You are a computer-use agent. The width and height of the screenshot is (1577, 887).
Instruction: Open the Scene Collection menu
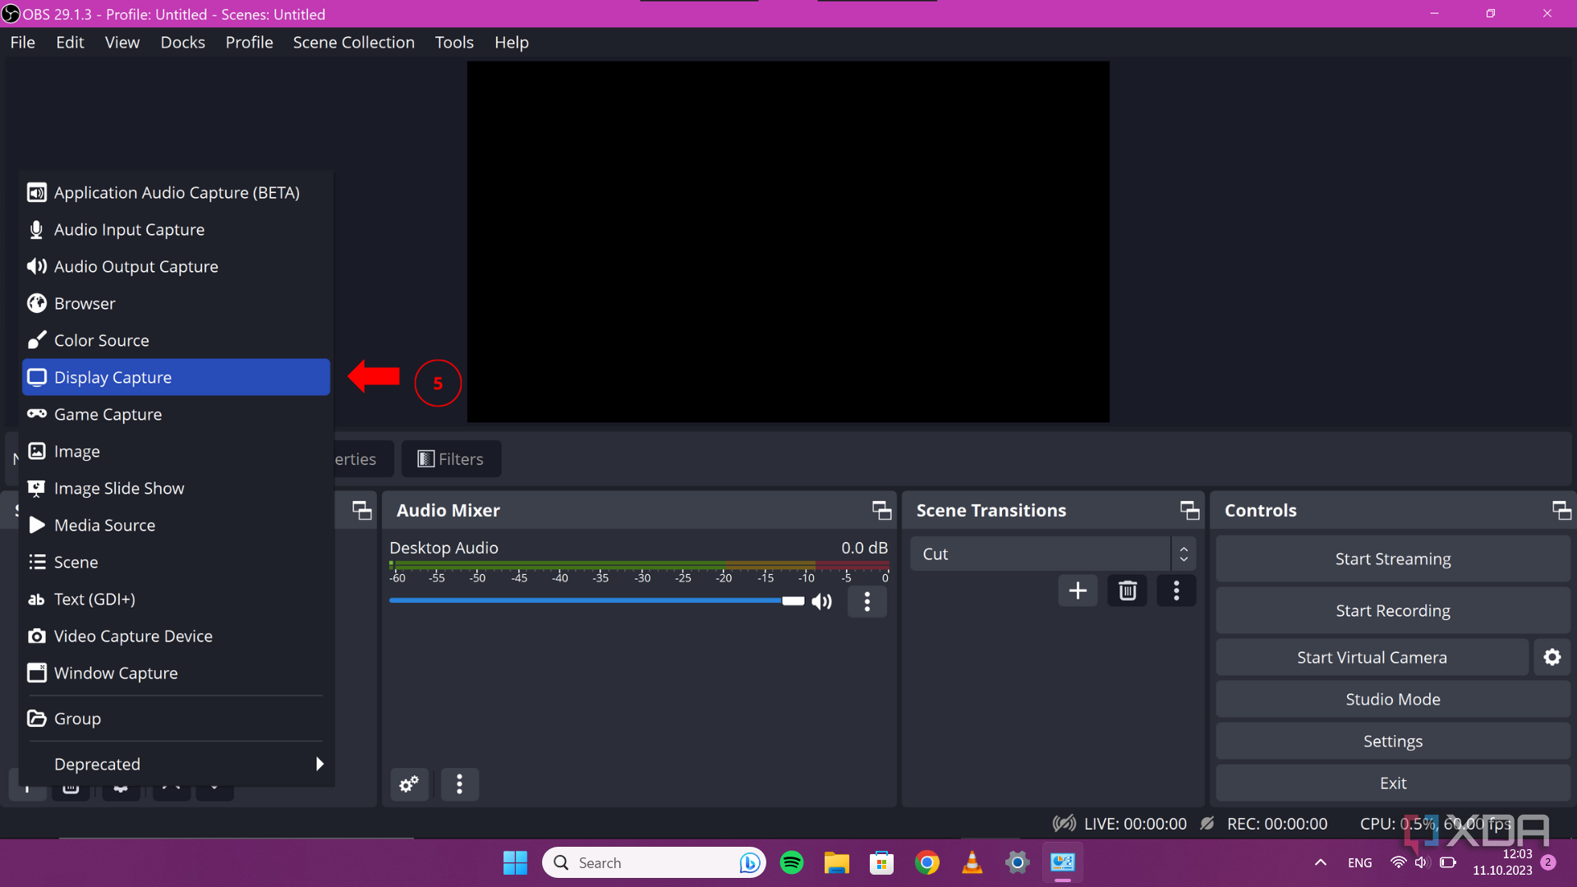353,42
